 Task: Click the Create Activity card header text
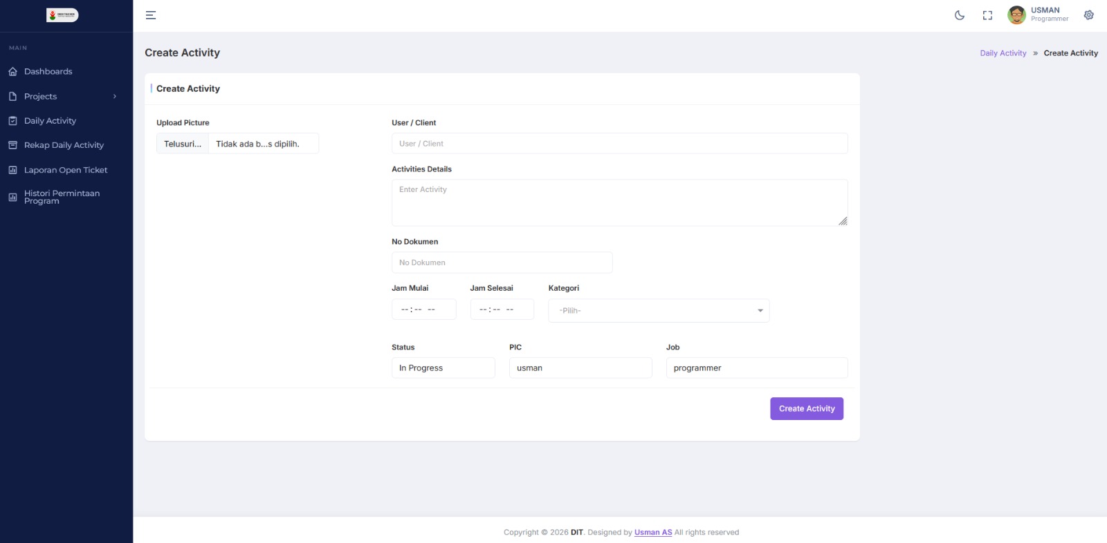click(188, 88)
